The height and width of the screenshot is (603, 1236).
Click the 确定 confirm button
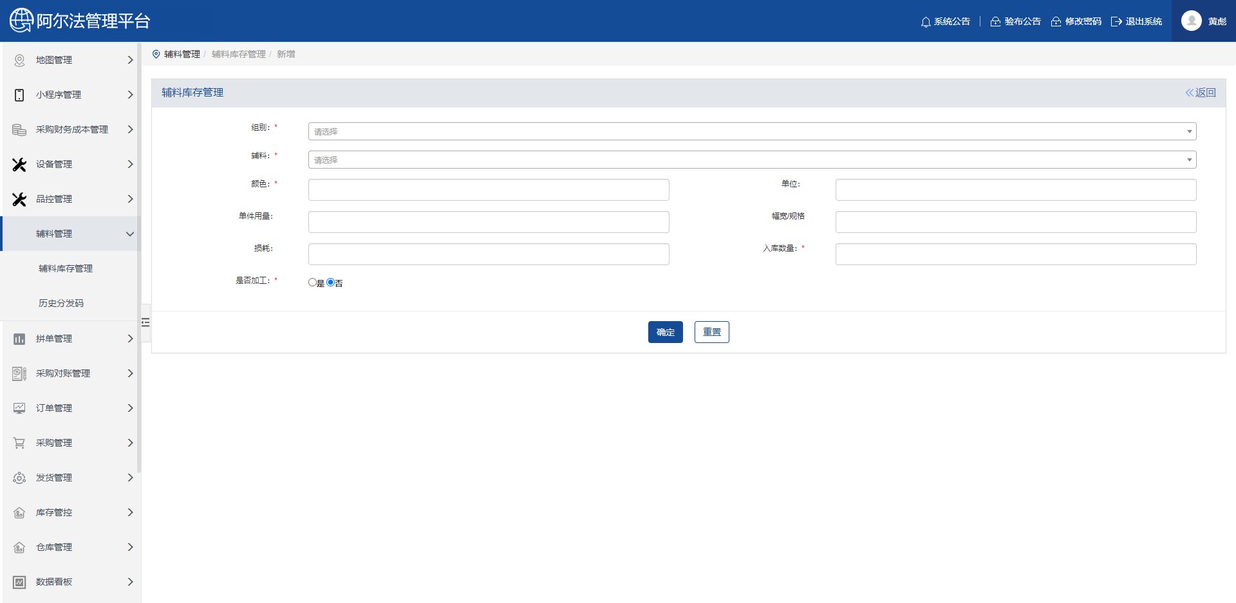(665, 332)
